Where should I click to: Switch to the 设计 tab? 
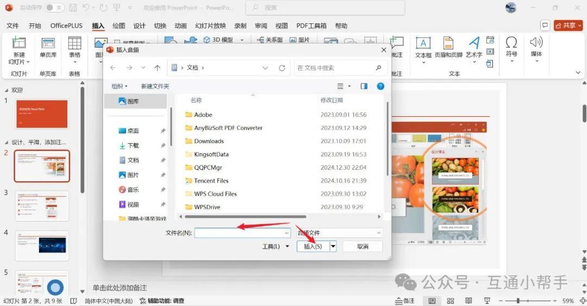click(x=139, y=25)
